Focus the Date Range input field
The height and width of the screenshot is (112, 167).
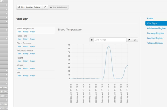point(110,39)
